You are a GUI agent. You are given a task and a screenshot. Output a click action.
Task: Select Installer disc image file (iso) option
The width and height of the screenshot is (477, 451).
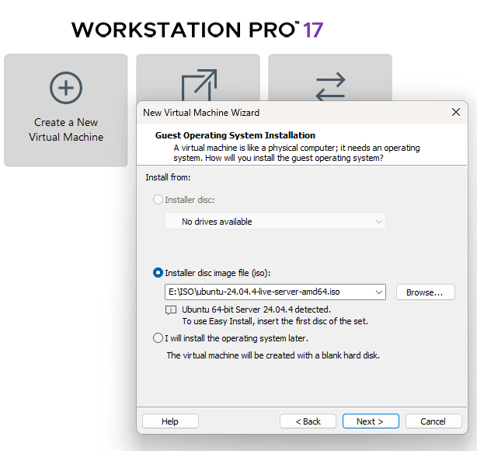tap(158, 273)
